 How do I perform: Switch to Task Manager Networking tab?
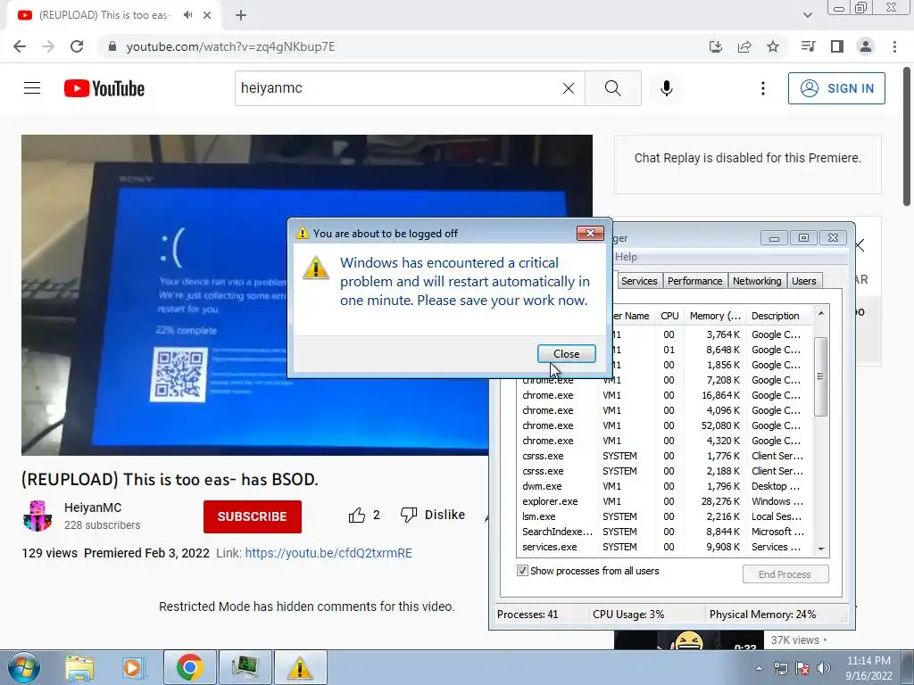coord(757,281)
